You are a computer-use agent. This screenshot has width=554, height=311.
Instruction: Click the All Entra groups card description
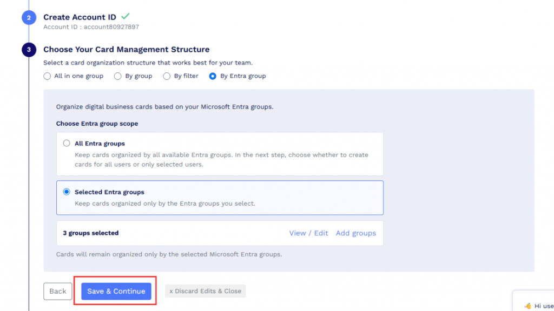221,160
